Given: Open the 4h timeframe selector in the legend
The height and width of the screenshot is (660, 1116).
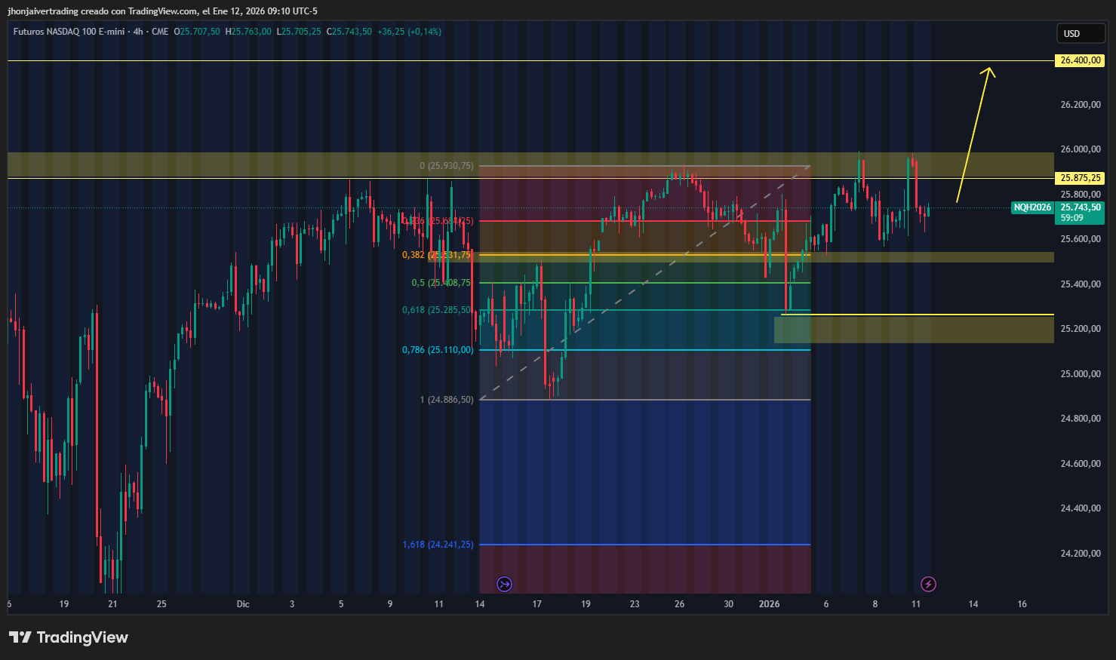Looking at the screenshot, I should pos(137,32).
